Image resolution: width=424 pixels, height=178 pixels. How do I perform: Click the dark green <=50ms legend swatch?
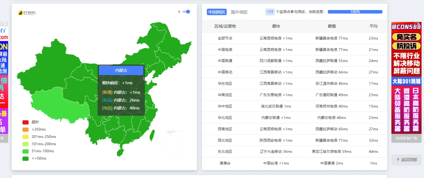coord(25,158)
